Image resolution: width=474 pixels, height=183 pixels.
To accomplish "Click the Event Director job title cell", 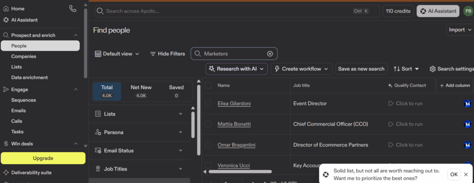I will [x=310, y=104].
